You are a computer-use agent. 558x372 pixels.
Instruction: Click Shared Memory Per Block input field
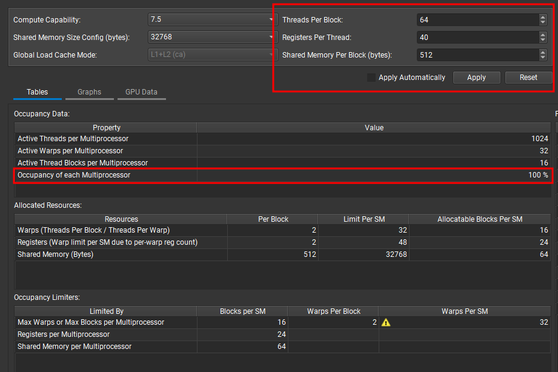[x=477, y=55]
